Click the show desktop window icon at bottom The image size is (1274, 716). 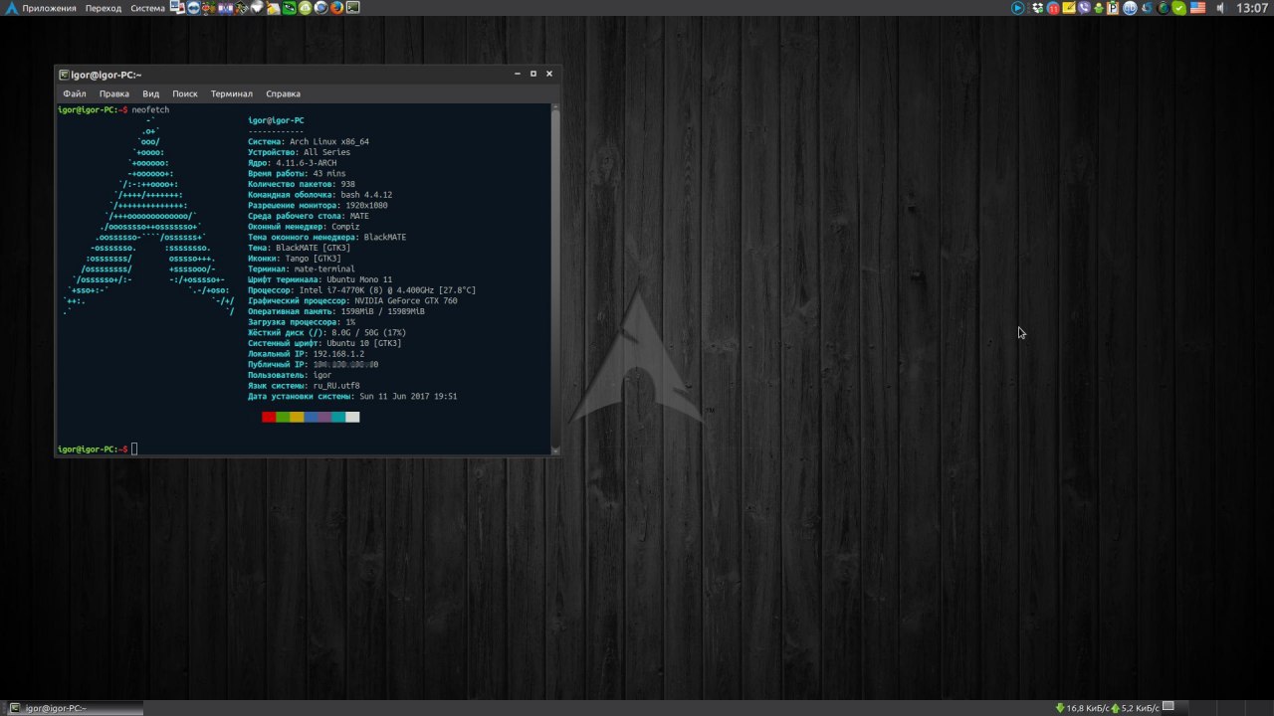pos(1168,706)
